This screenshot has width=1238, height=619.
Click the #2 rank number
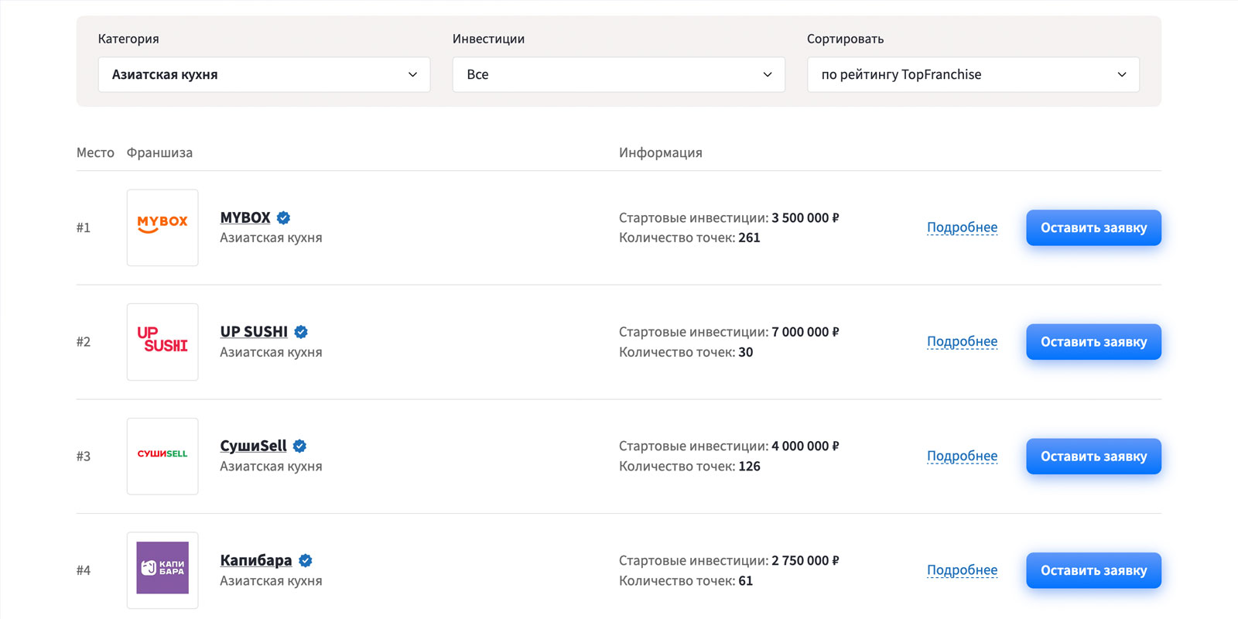point(84,342)
